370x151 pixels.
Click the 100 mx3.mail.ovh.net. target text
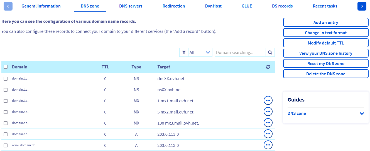point(178,123)
